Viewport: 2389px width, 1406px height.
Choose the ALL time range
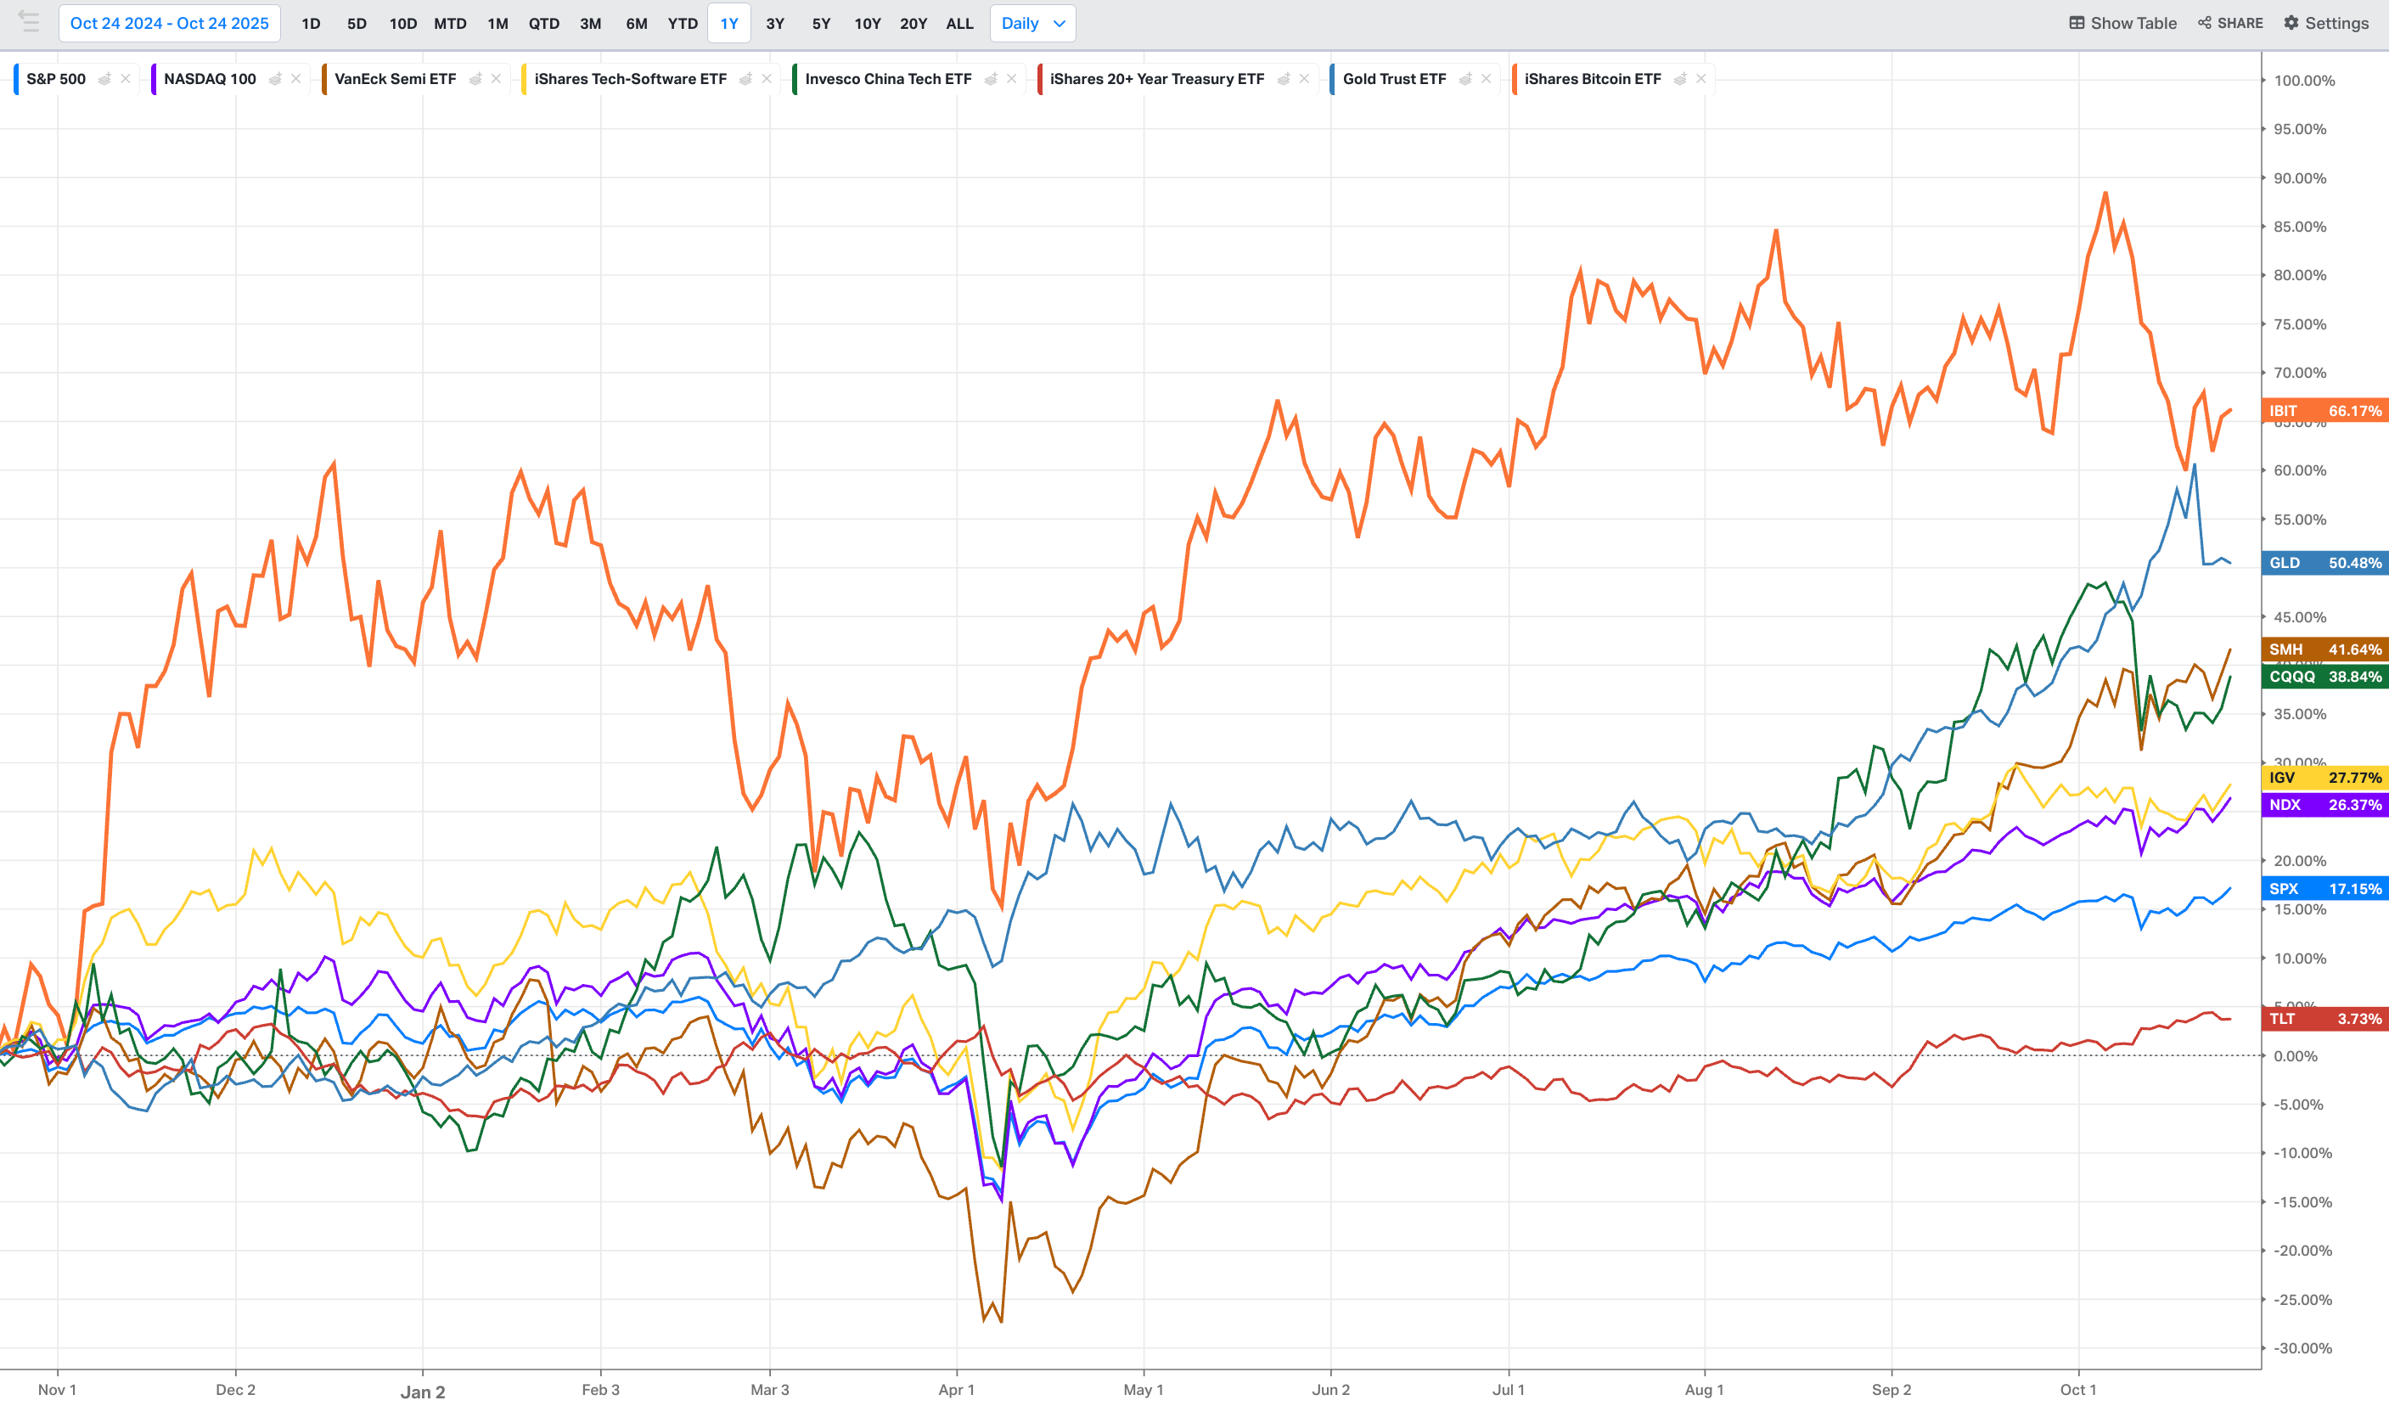click(959, 23)
